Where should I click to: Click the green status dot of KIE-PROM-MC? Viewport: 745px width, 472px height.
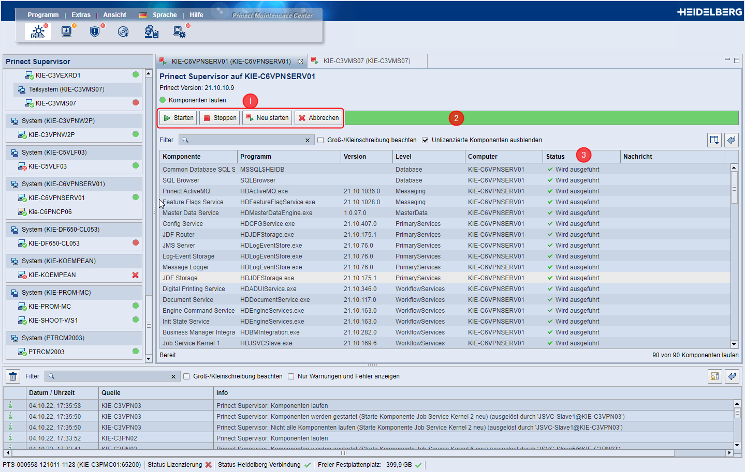[x=136, y=306]
